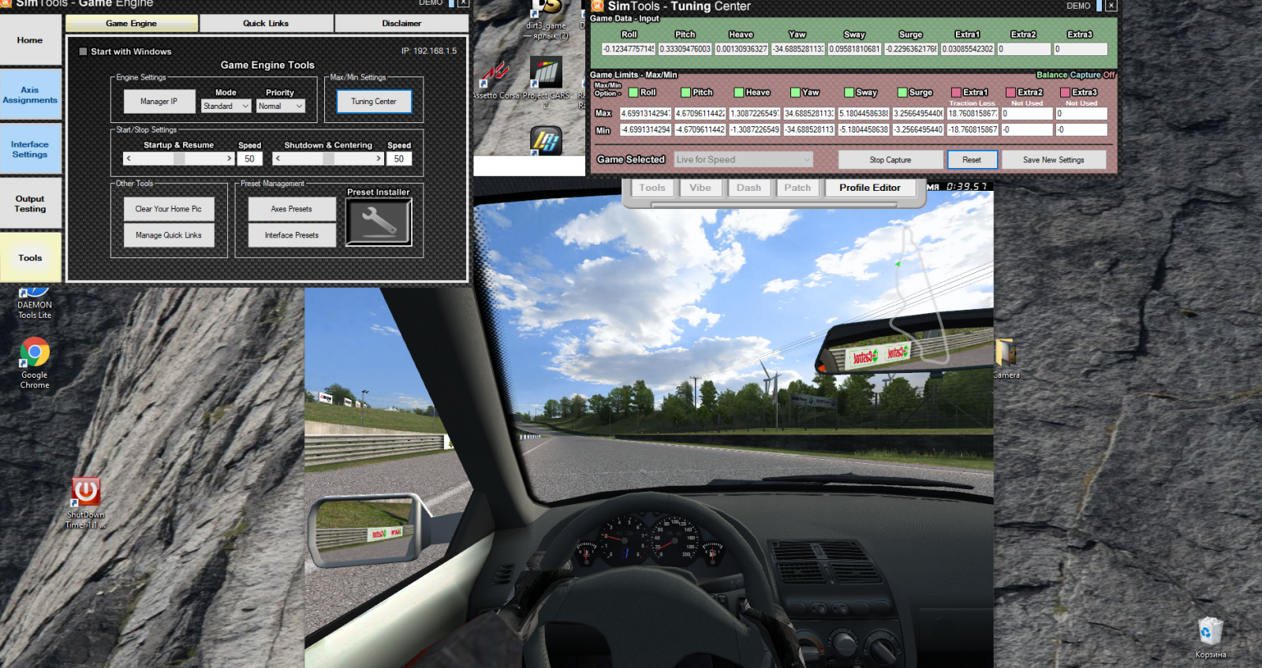Toggle the Start with Windows checkbox
The height and width of the screenshot is (668, 1262).
[x=83, y=51]
